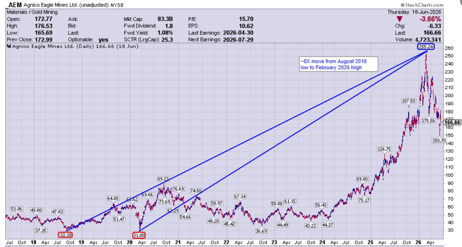Screen dimensions: 462x247
Task: Click the date Thursday 18-Jun-2026
Action: click(x=415, y=13)
